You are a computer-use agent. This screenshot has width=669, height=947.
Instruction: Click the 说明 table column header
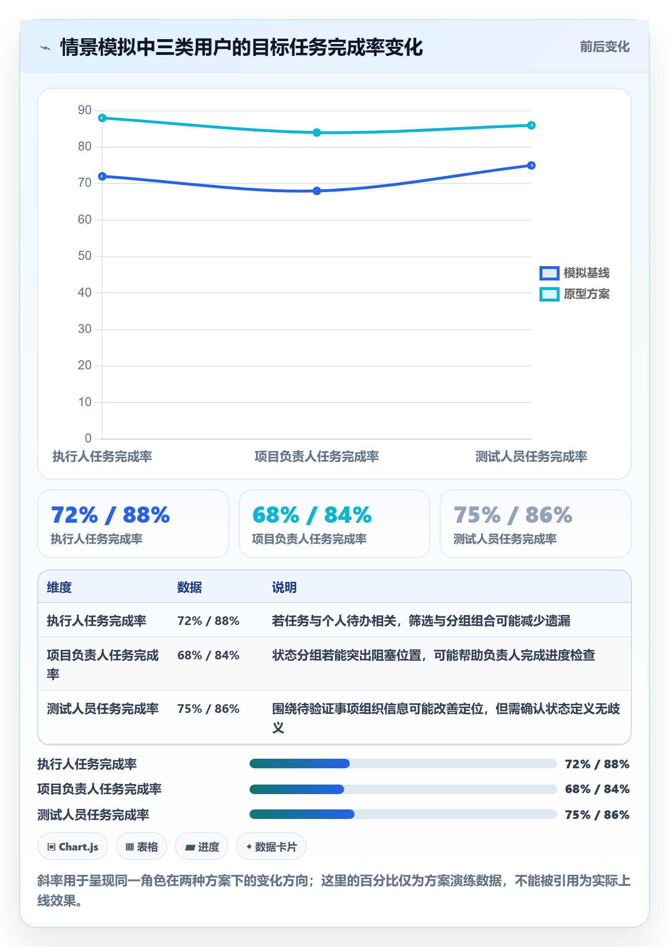click(x=284, y=587)
